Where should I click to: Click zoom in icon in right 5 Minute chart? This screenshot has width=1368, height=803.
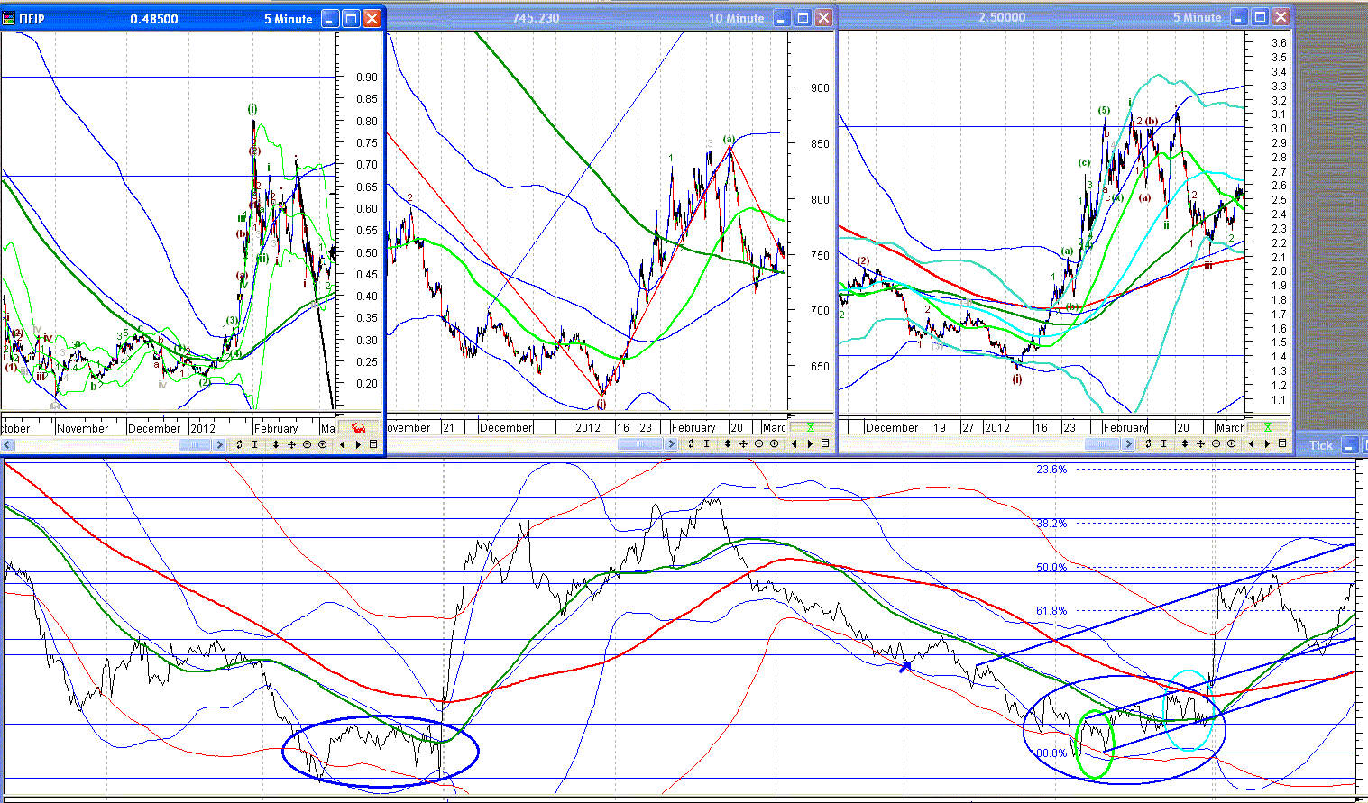1232,443
